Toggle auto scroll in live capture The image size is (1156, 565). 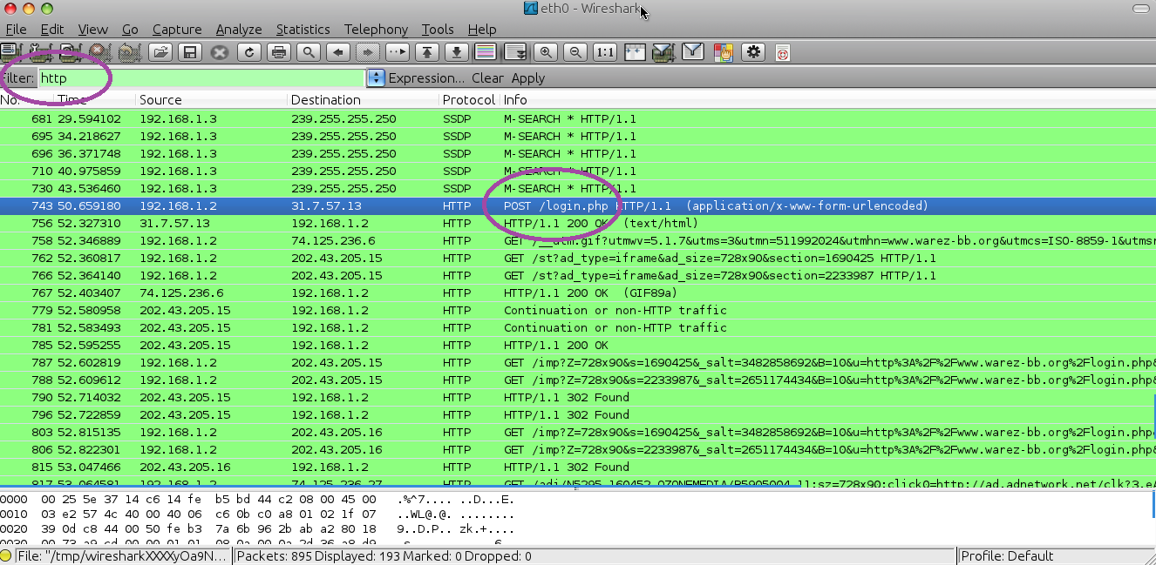(x=515, y=52)
